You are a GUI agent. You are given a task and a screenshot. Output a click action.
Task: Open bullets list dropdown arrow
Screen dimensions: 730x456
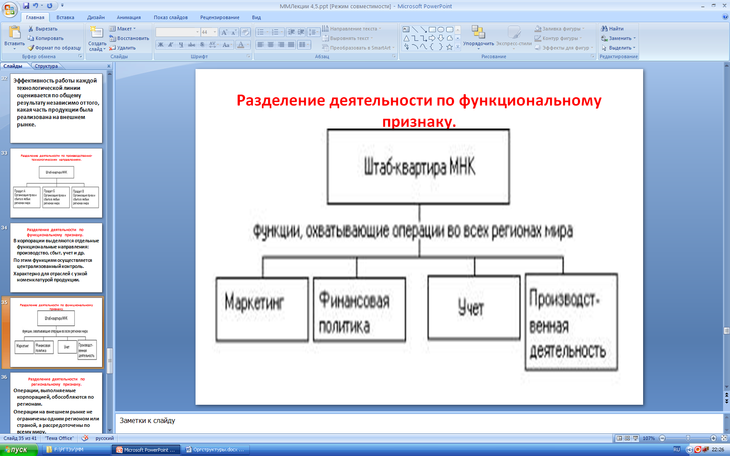268,32
